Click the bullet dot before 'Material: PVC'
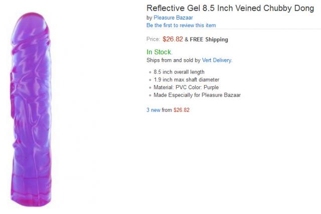This screenshot has height=214, width=321. click(150, 88)
